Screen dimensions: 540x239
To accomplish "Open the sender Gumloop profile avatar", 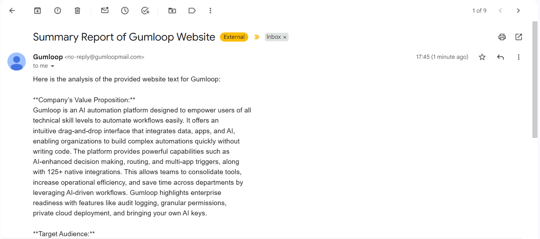I will [17, 61].
